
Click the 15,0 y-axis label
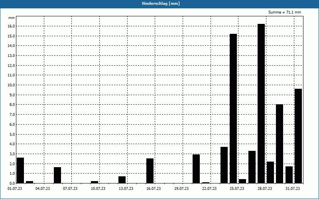[x=12, y=36]
